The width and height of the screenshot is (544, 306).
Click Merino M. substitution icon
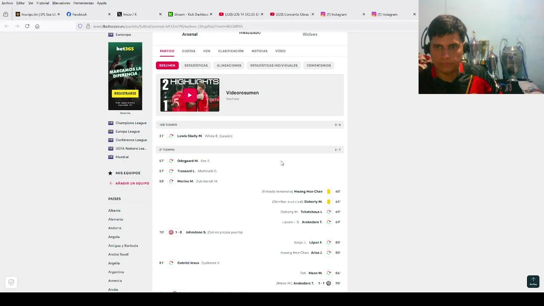[171, 181]
